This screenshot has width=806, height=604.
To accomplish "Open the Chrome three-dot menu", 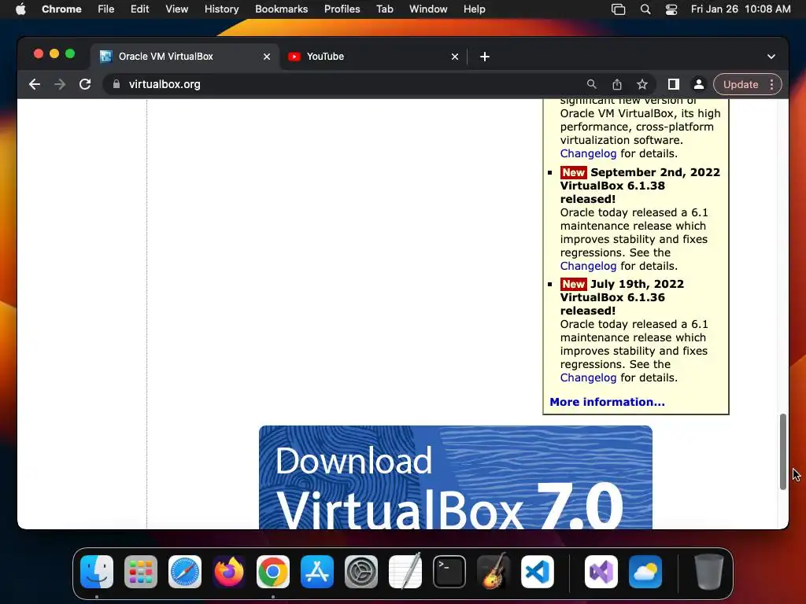I will 771,84.
